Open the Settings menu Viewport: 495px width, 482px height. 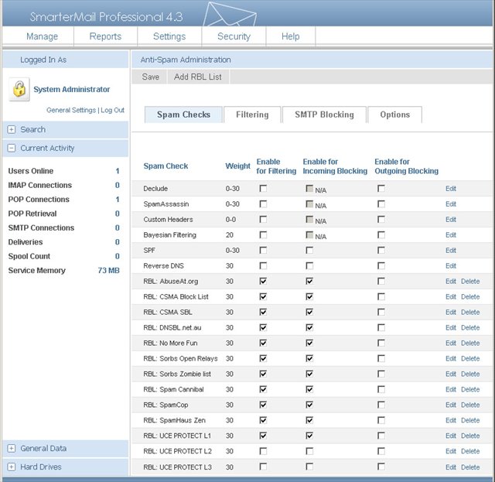(x=169, y=36)
